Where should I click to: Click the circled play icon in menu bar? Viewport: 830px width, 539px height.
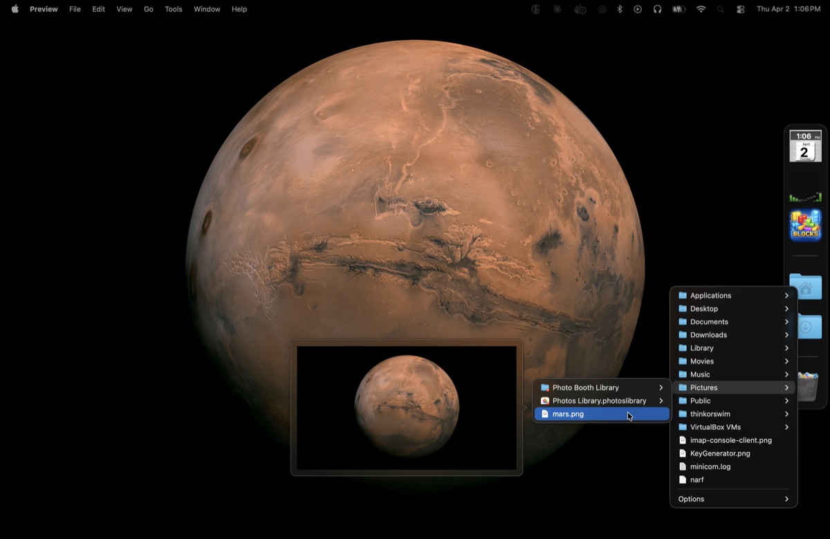point(638,9)
